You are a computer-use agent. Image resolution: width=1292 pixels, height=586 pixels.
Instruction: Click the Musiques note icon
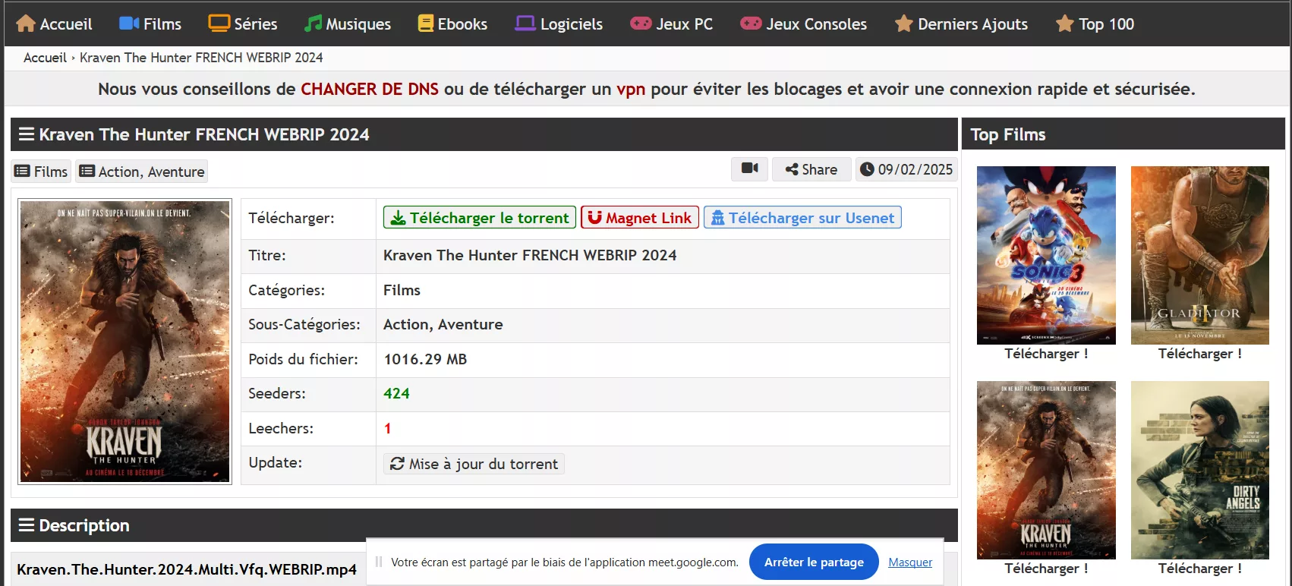313,24
